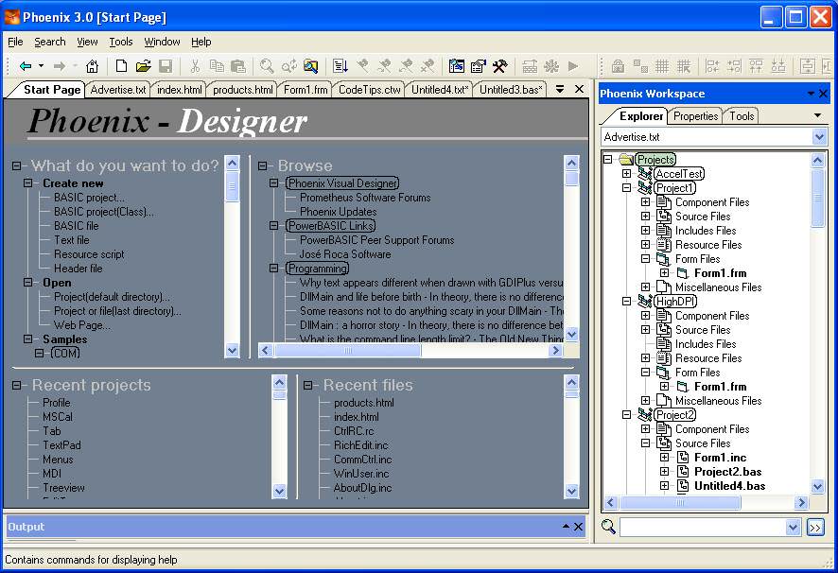Expand the AccelTest project node
Screen dimensions: 838x573
626,174
